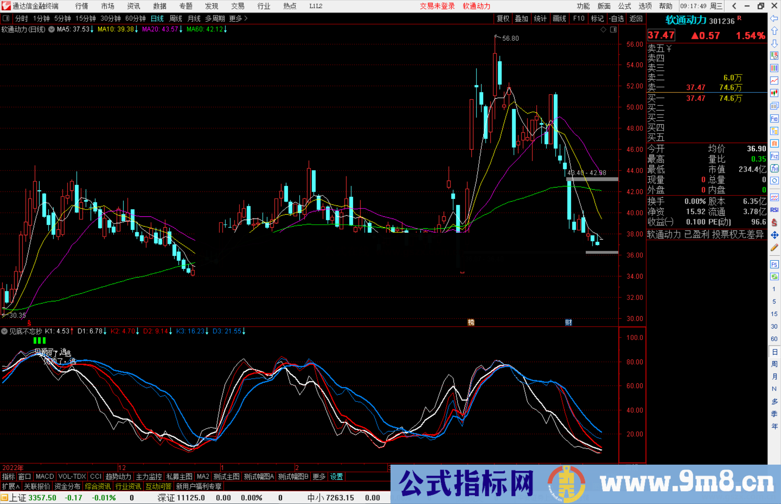
Task: Switch to VOL-TDX indicator tab
Action: 72,477
